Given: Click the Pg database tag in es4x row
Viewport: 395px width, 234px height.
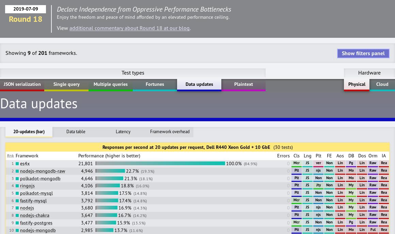Looking at the screenshot, I should pos(351,163).
